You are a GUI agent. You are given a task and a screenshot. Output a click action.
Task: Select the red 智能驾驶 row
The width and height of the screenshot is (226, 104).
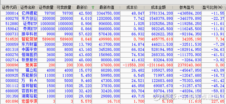[113, 39]
